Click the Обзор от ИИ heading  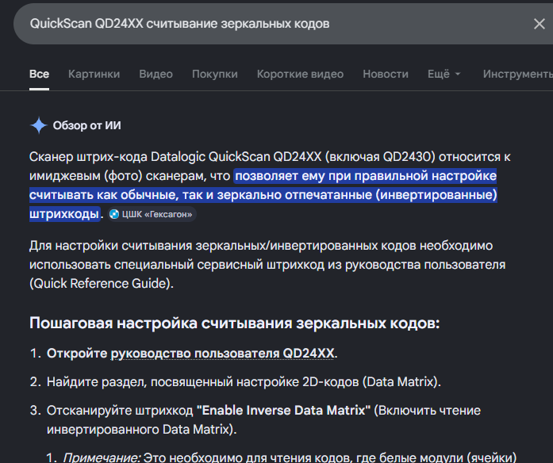pos(86,125)
